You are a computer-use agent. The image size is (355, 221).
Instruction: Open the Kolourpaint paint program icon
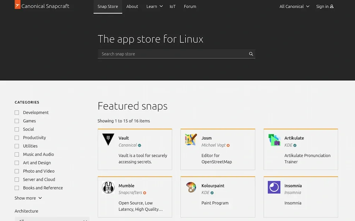pyautogui.click(x=191, y=187)
